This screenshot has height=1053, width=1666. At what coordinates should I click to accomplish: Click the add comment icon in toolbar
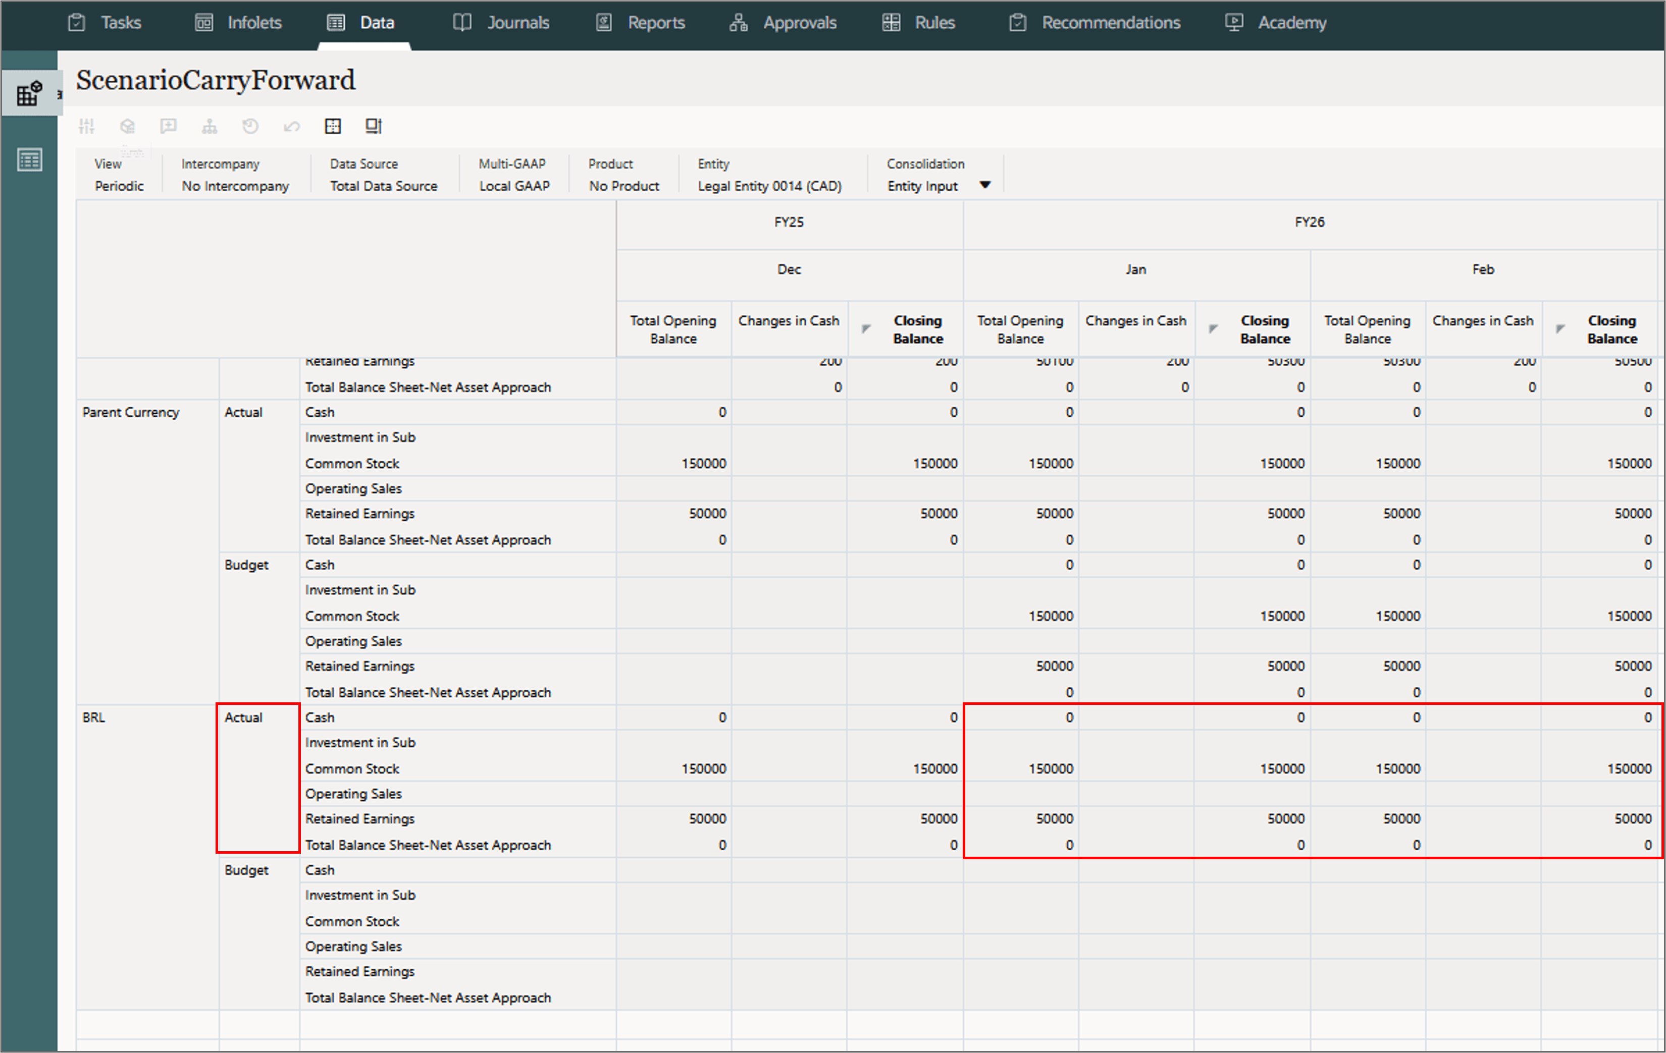[x=168, y=126]
